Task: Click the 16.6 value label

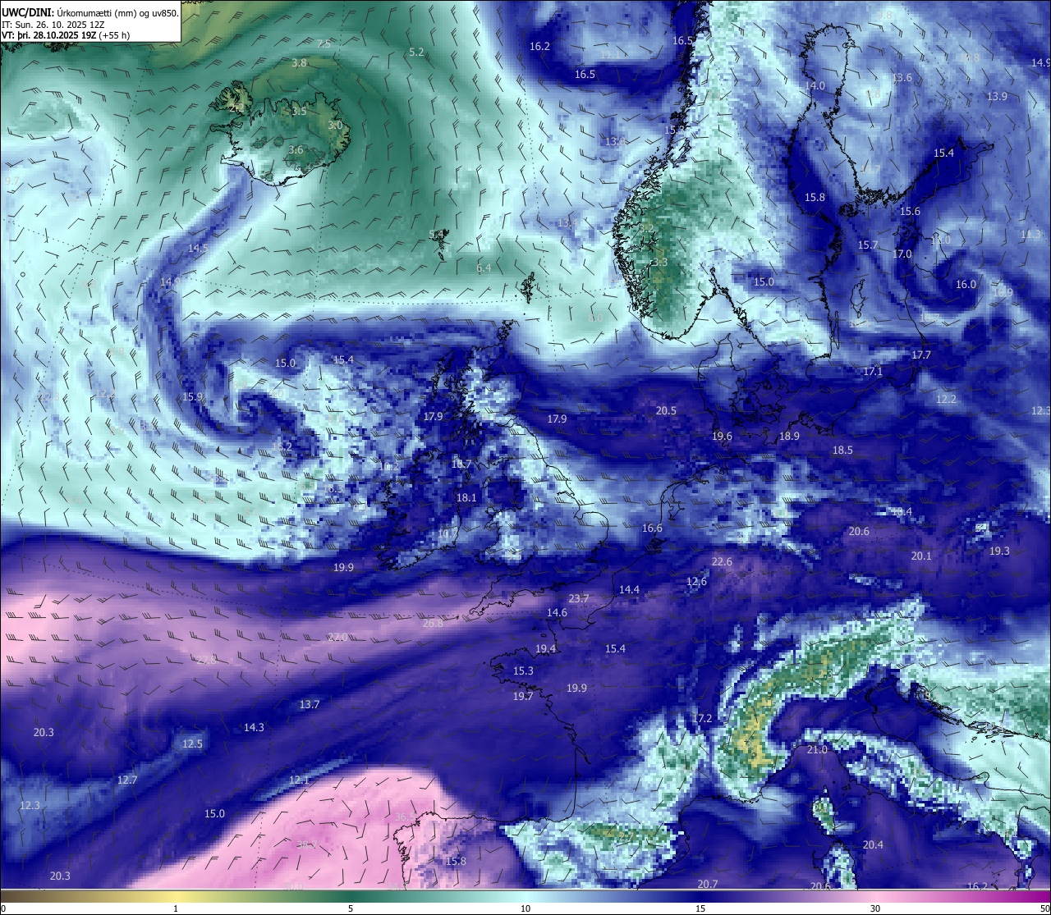Action: pos(652,528)
